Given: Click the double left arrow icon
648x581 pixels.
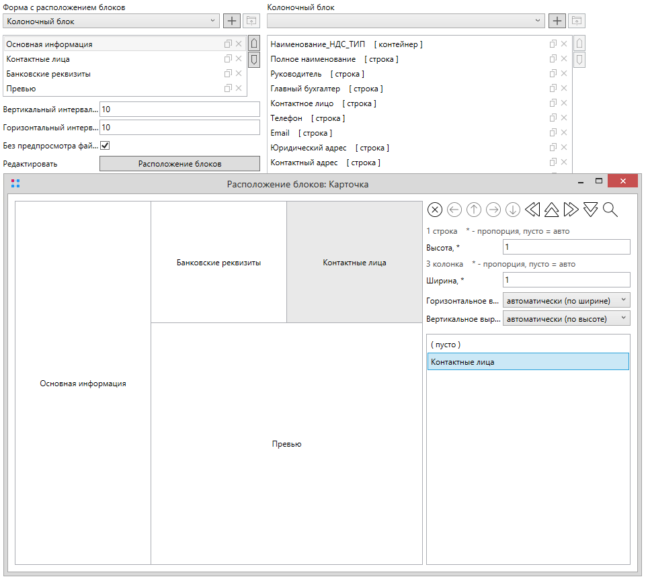Looking at the screenshot, I should point(532,210).
